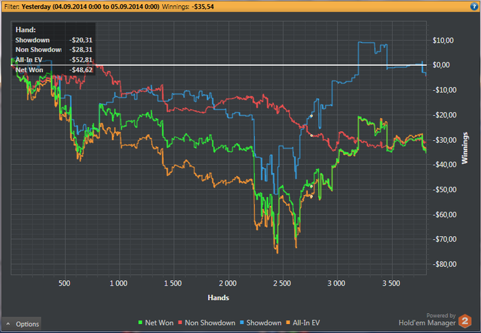Click the -$20,00 y-axis label
The width and height of the screenshot is (481, 333).
pyautogui.click(x=445, y=115)
